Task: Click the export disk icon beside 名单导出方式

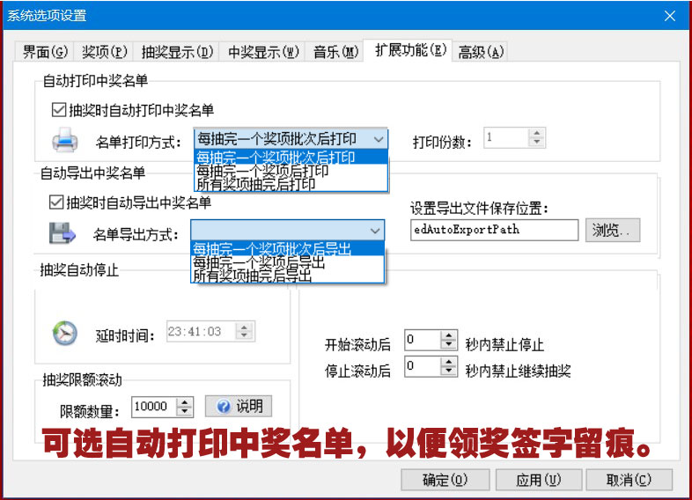Action: click(x=63, y=233)
